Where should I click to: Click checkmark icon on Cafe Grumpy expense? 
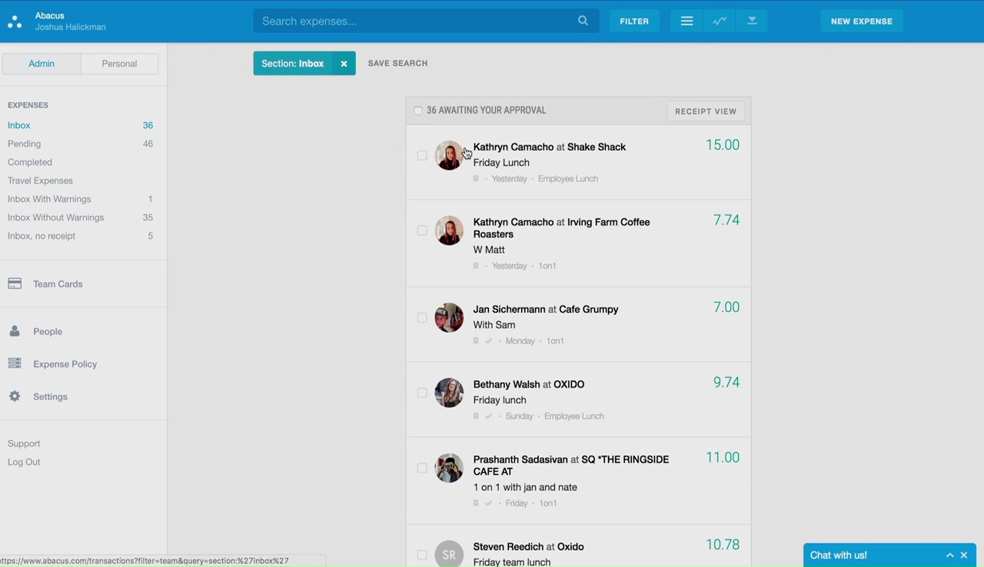(x=488, y=340)
